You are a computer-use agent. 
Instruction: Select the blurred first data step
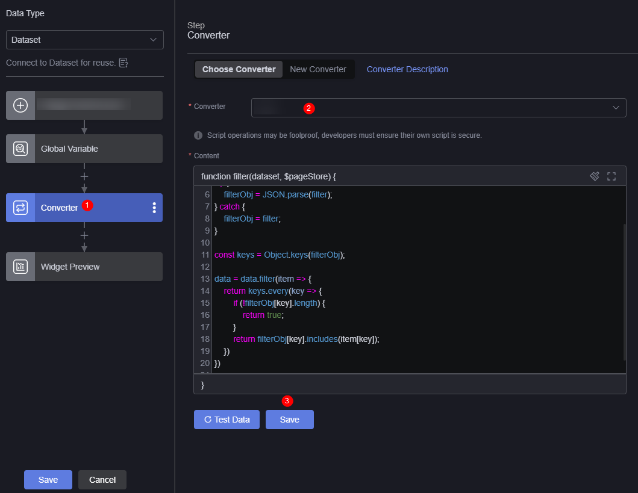84,105
